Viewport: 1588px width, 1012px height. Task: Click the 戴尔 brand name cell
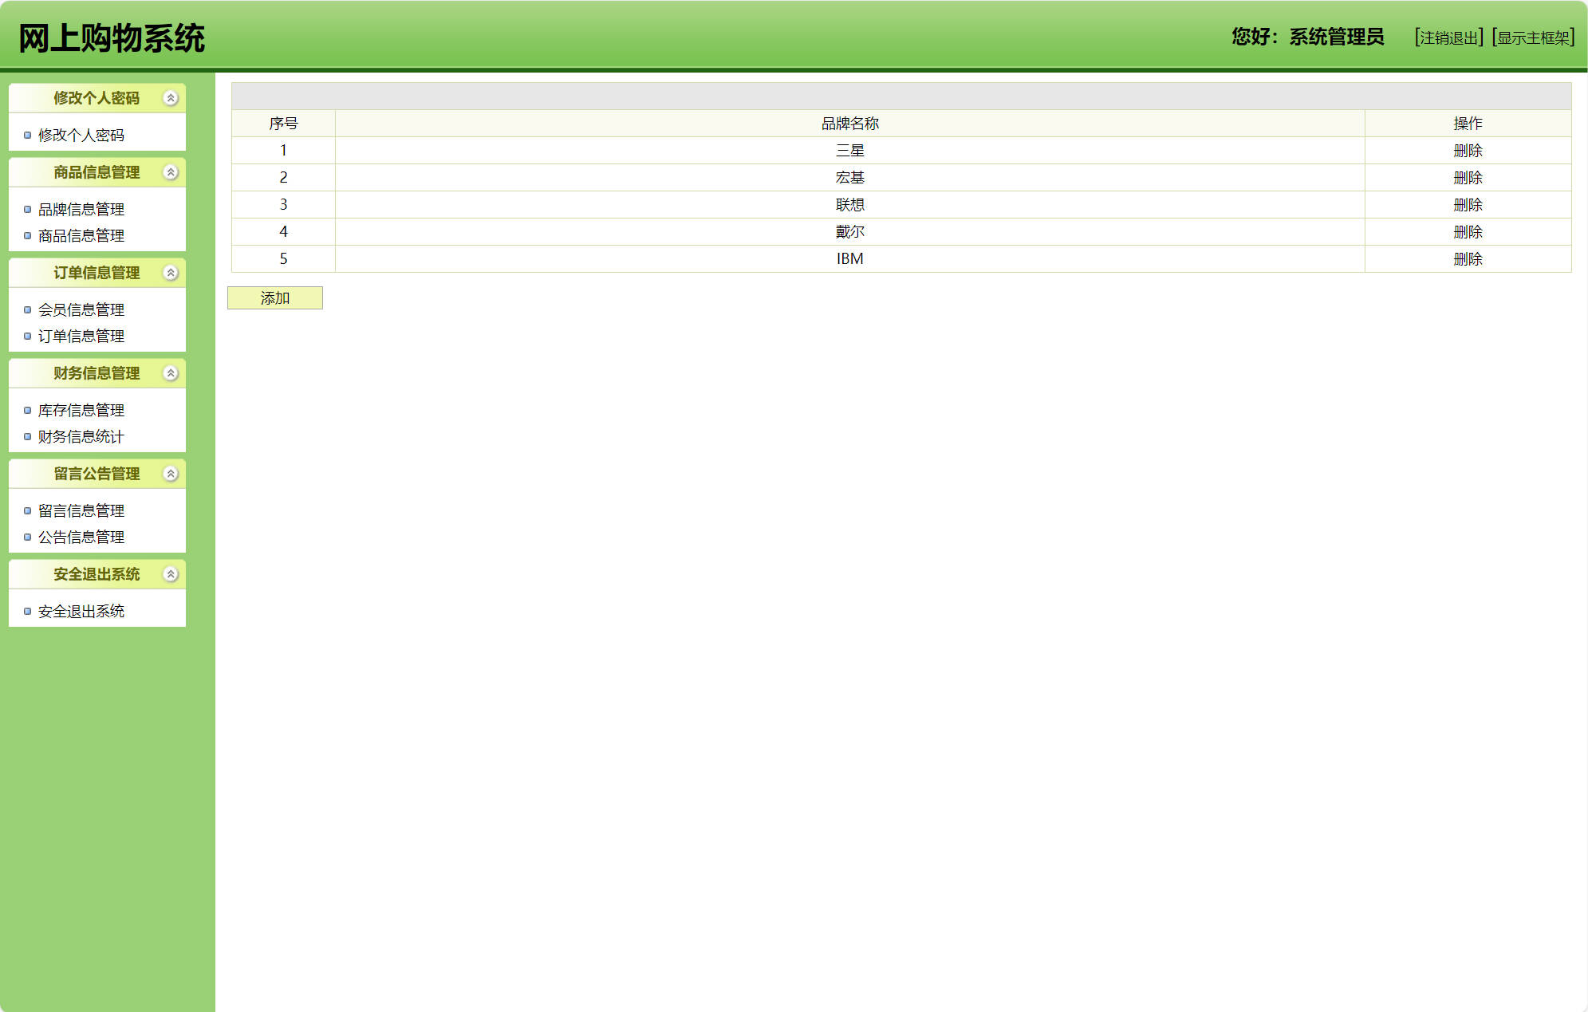[849, 232]
